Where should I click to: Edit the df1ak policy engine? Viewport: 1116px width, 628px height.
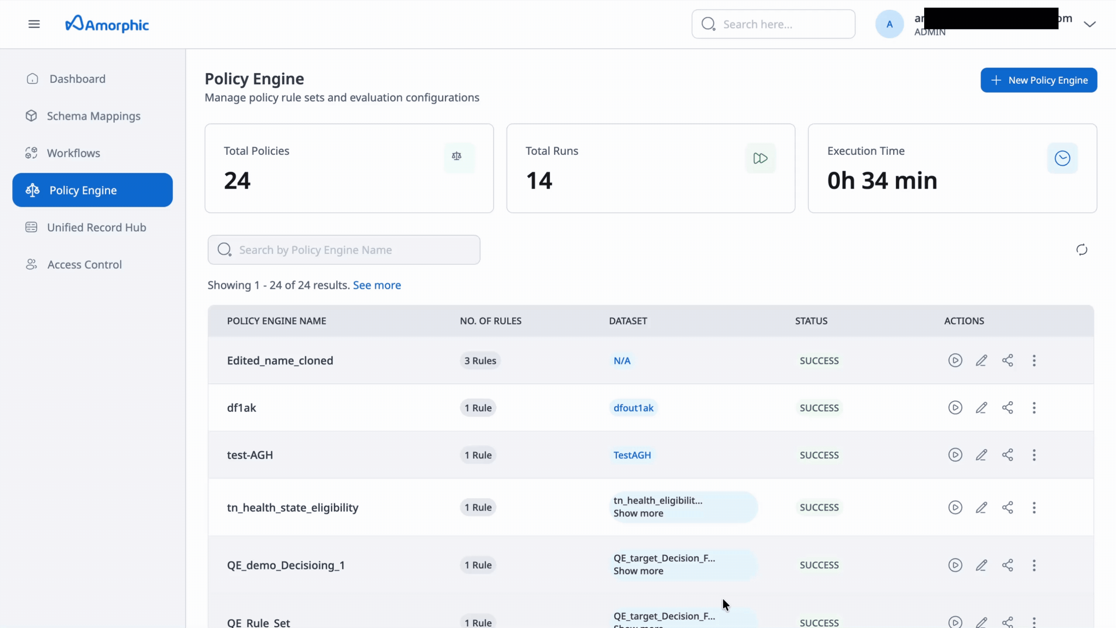tap(982, 407)
